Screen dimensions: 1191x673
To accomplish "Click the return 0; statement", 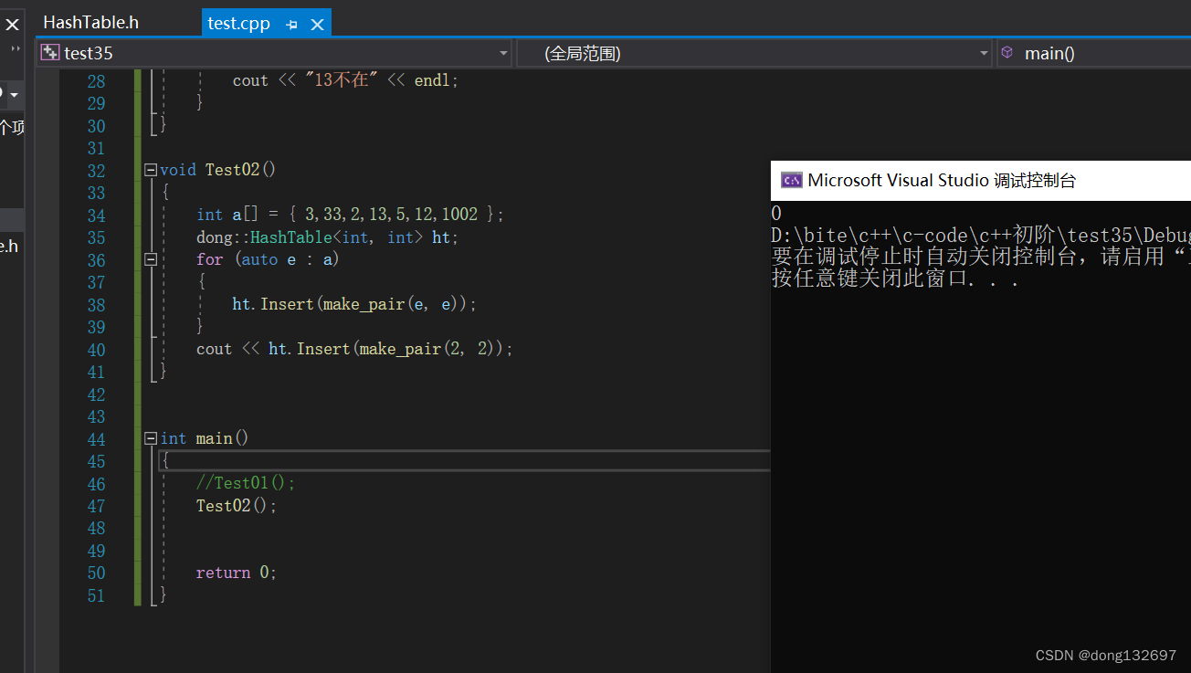I will pyautogui.click(x=237, y=573).
